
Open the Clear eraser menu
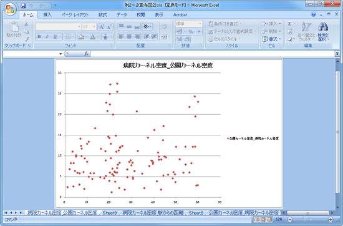pos(291,39)
